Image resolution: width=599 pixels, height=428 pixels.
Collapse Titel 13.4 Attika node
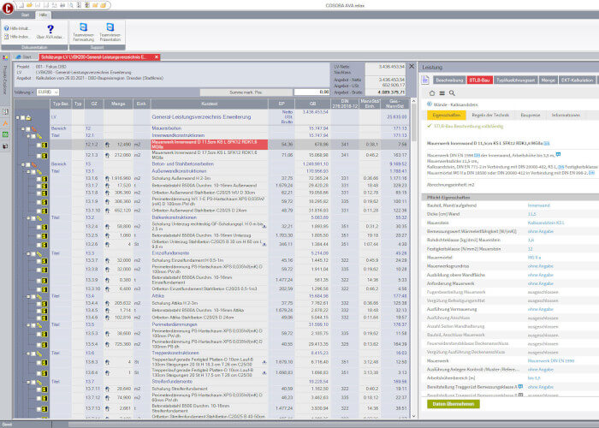click(28, 296)
